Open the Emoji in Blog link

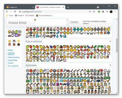(12, 60)
